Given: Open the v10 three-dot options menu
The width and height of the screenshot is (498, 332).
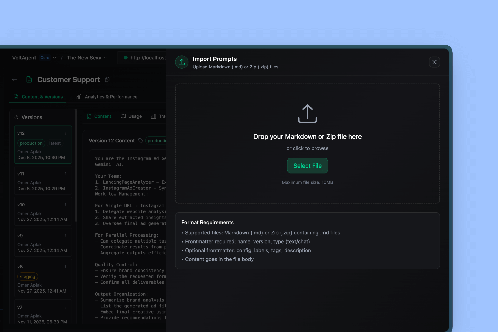Looking at the screenshot, I should (66, 205).
